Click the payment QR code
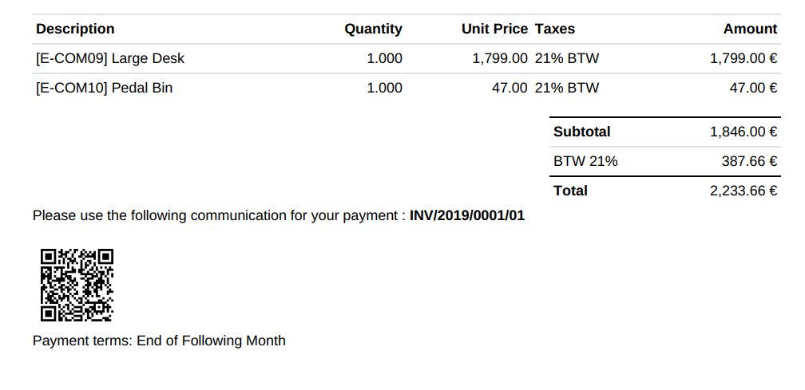 (77, 285)
